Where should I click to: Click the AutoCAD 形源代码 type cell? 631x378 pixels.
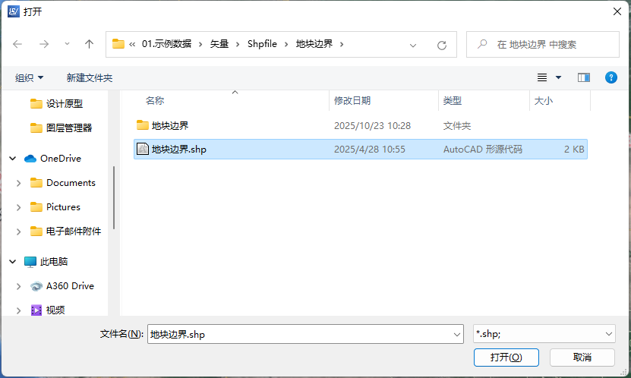[x=482, y=150]
